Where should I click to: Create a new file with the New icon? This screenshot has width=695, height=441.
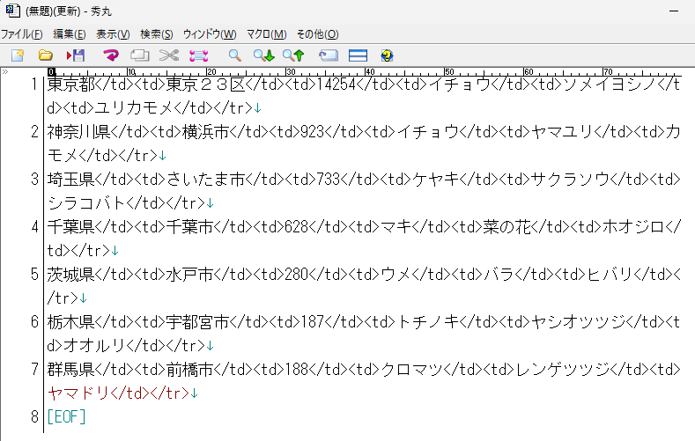point(18,55)
